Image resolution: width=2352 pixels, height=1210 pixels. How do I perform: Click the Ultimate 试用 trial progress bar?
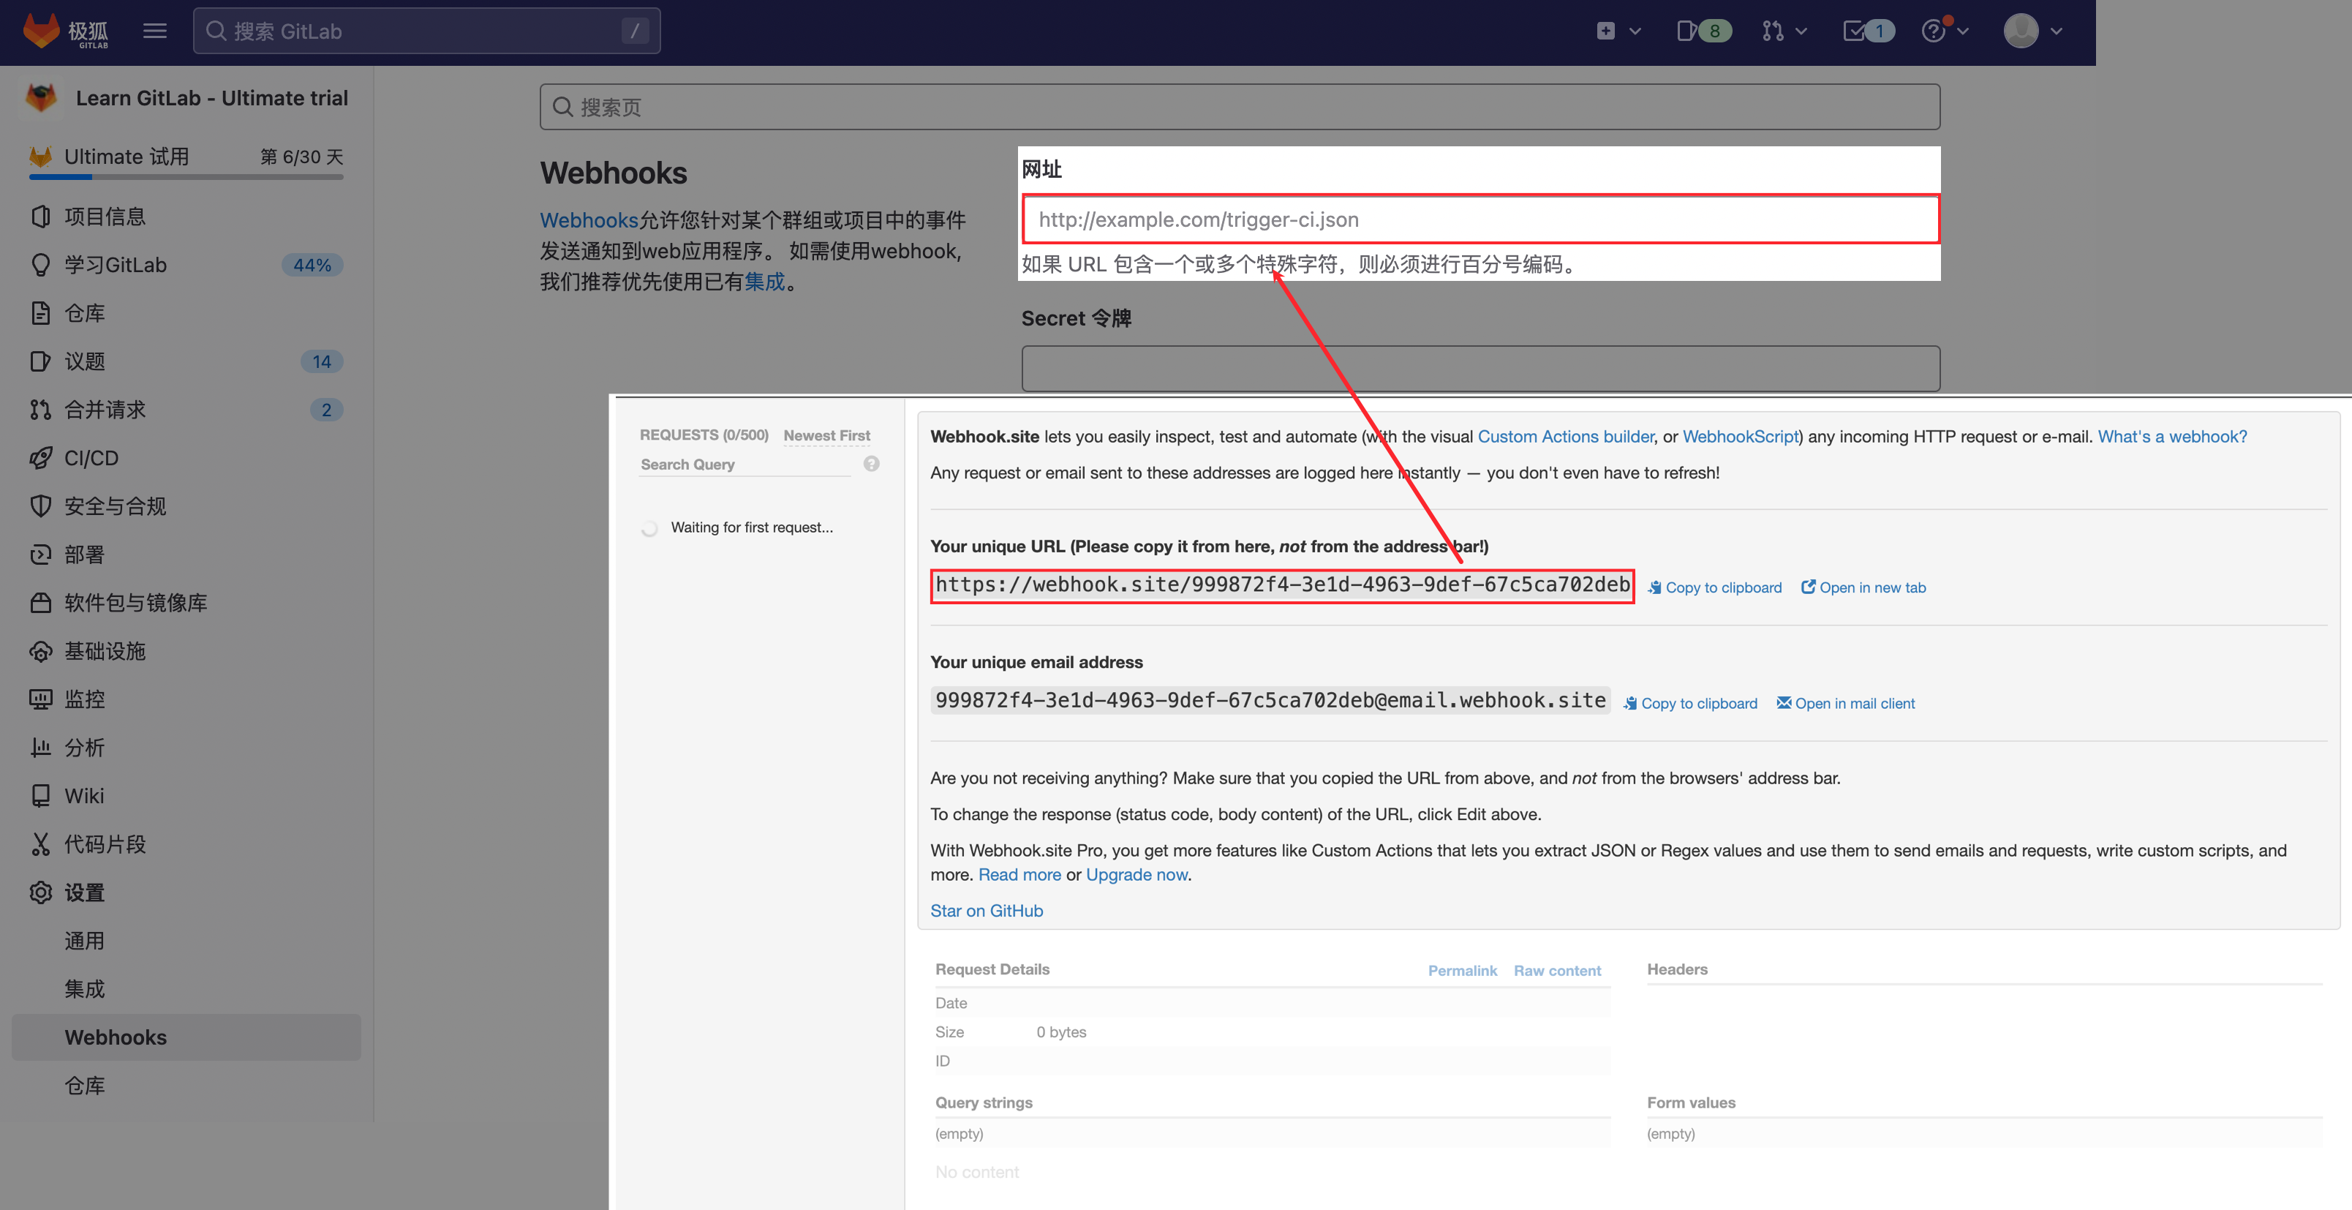point(186,176)
